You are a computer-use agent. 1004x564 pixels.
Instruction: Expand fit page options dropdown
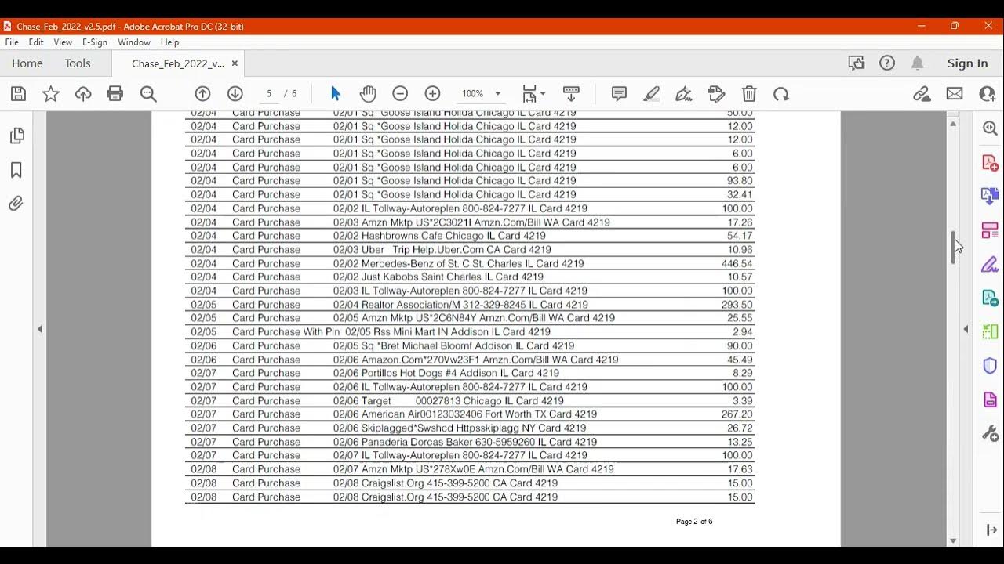click(x=543, y=94)
